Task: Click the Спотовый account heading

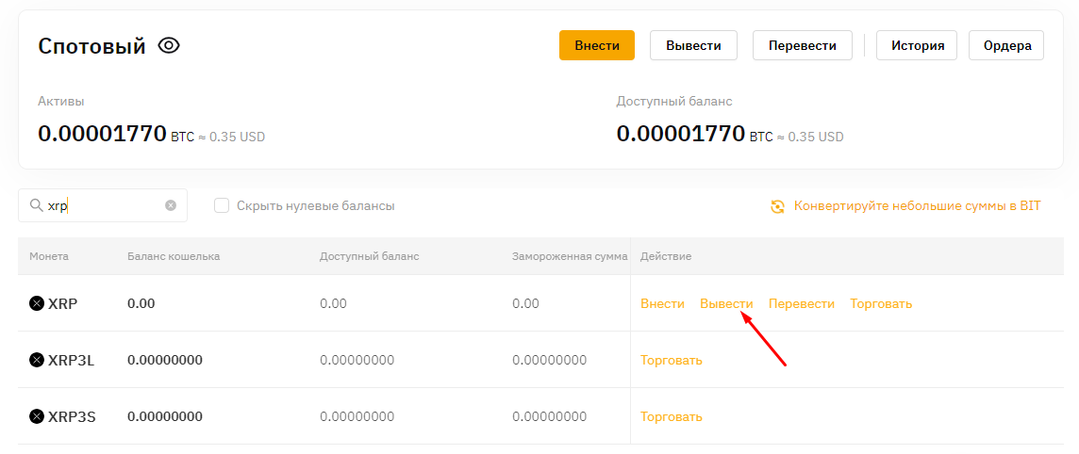Action: click(x=91, y=46)
